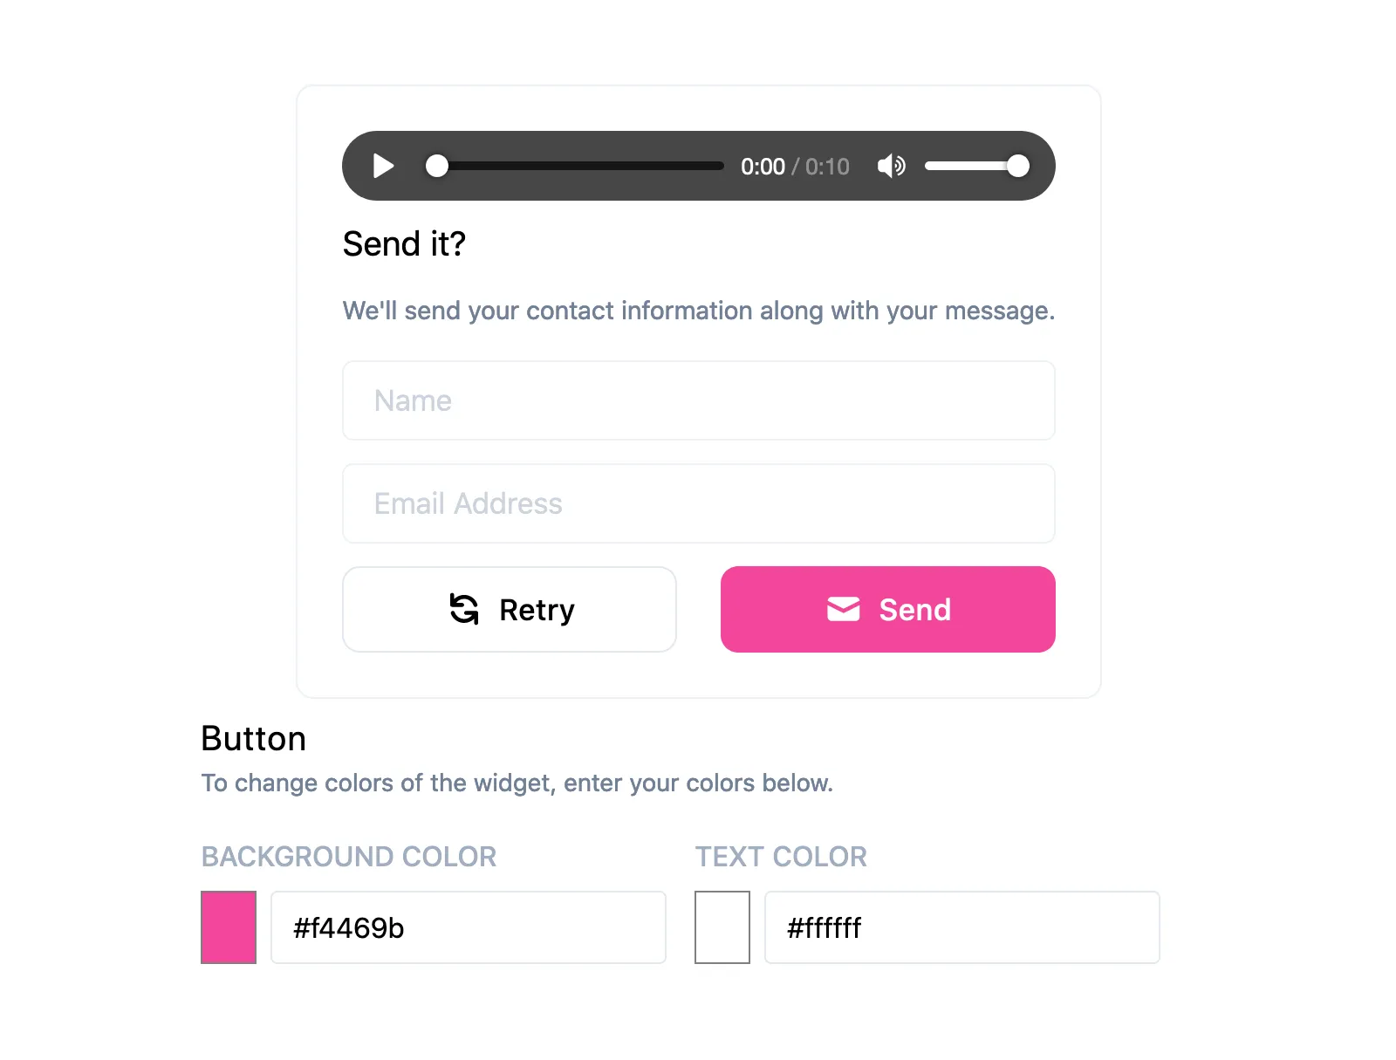This screenshot has height=1060, width=1396.
Task: Click the middle of the audio progress track
Action: point(580,166)
